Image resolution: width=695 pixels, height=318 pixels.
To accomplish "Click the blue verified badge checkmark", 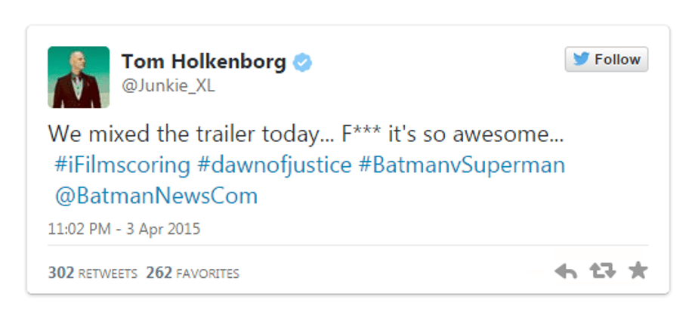I will (302, 63).
